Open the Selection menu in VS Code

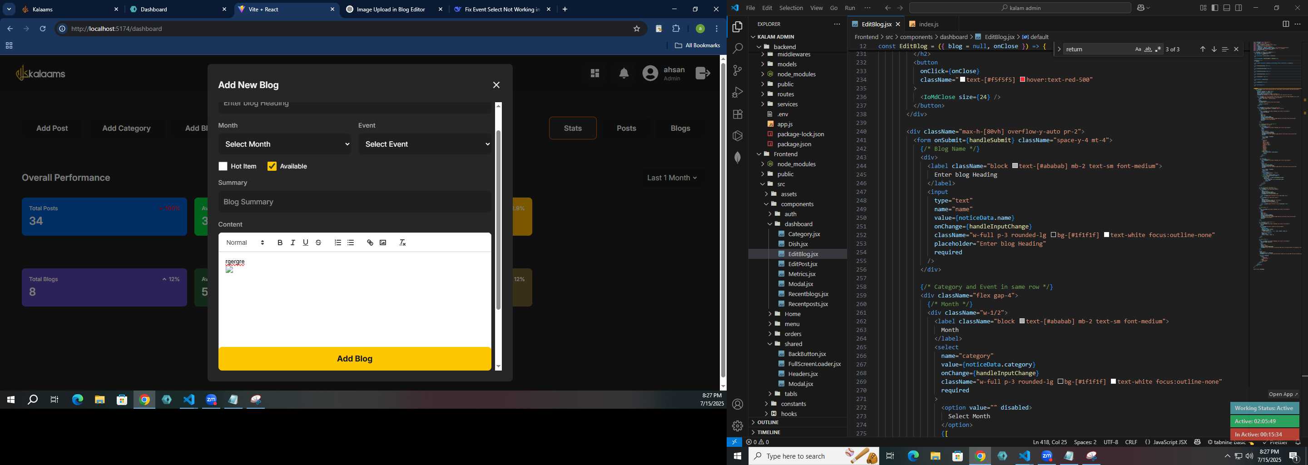click(791, 8)
